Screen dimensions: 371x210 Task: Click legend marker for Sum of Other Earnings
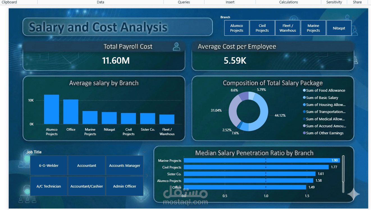tap(304, 133)
